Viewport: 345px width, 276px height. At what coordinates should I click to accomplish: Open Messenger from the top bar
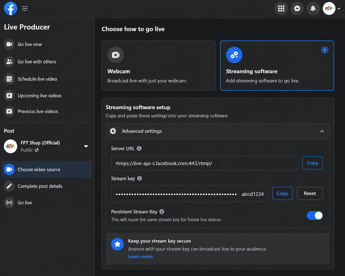(297, 9)
